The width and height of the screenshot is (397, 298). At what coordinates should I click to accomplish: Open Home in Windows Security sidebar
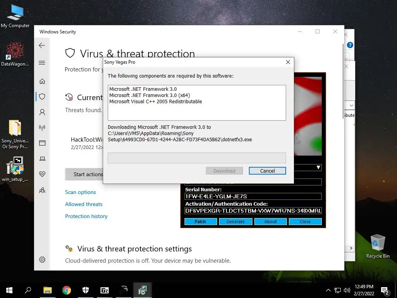[x=42, y=81]
